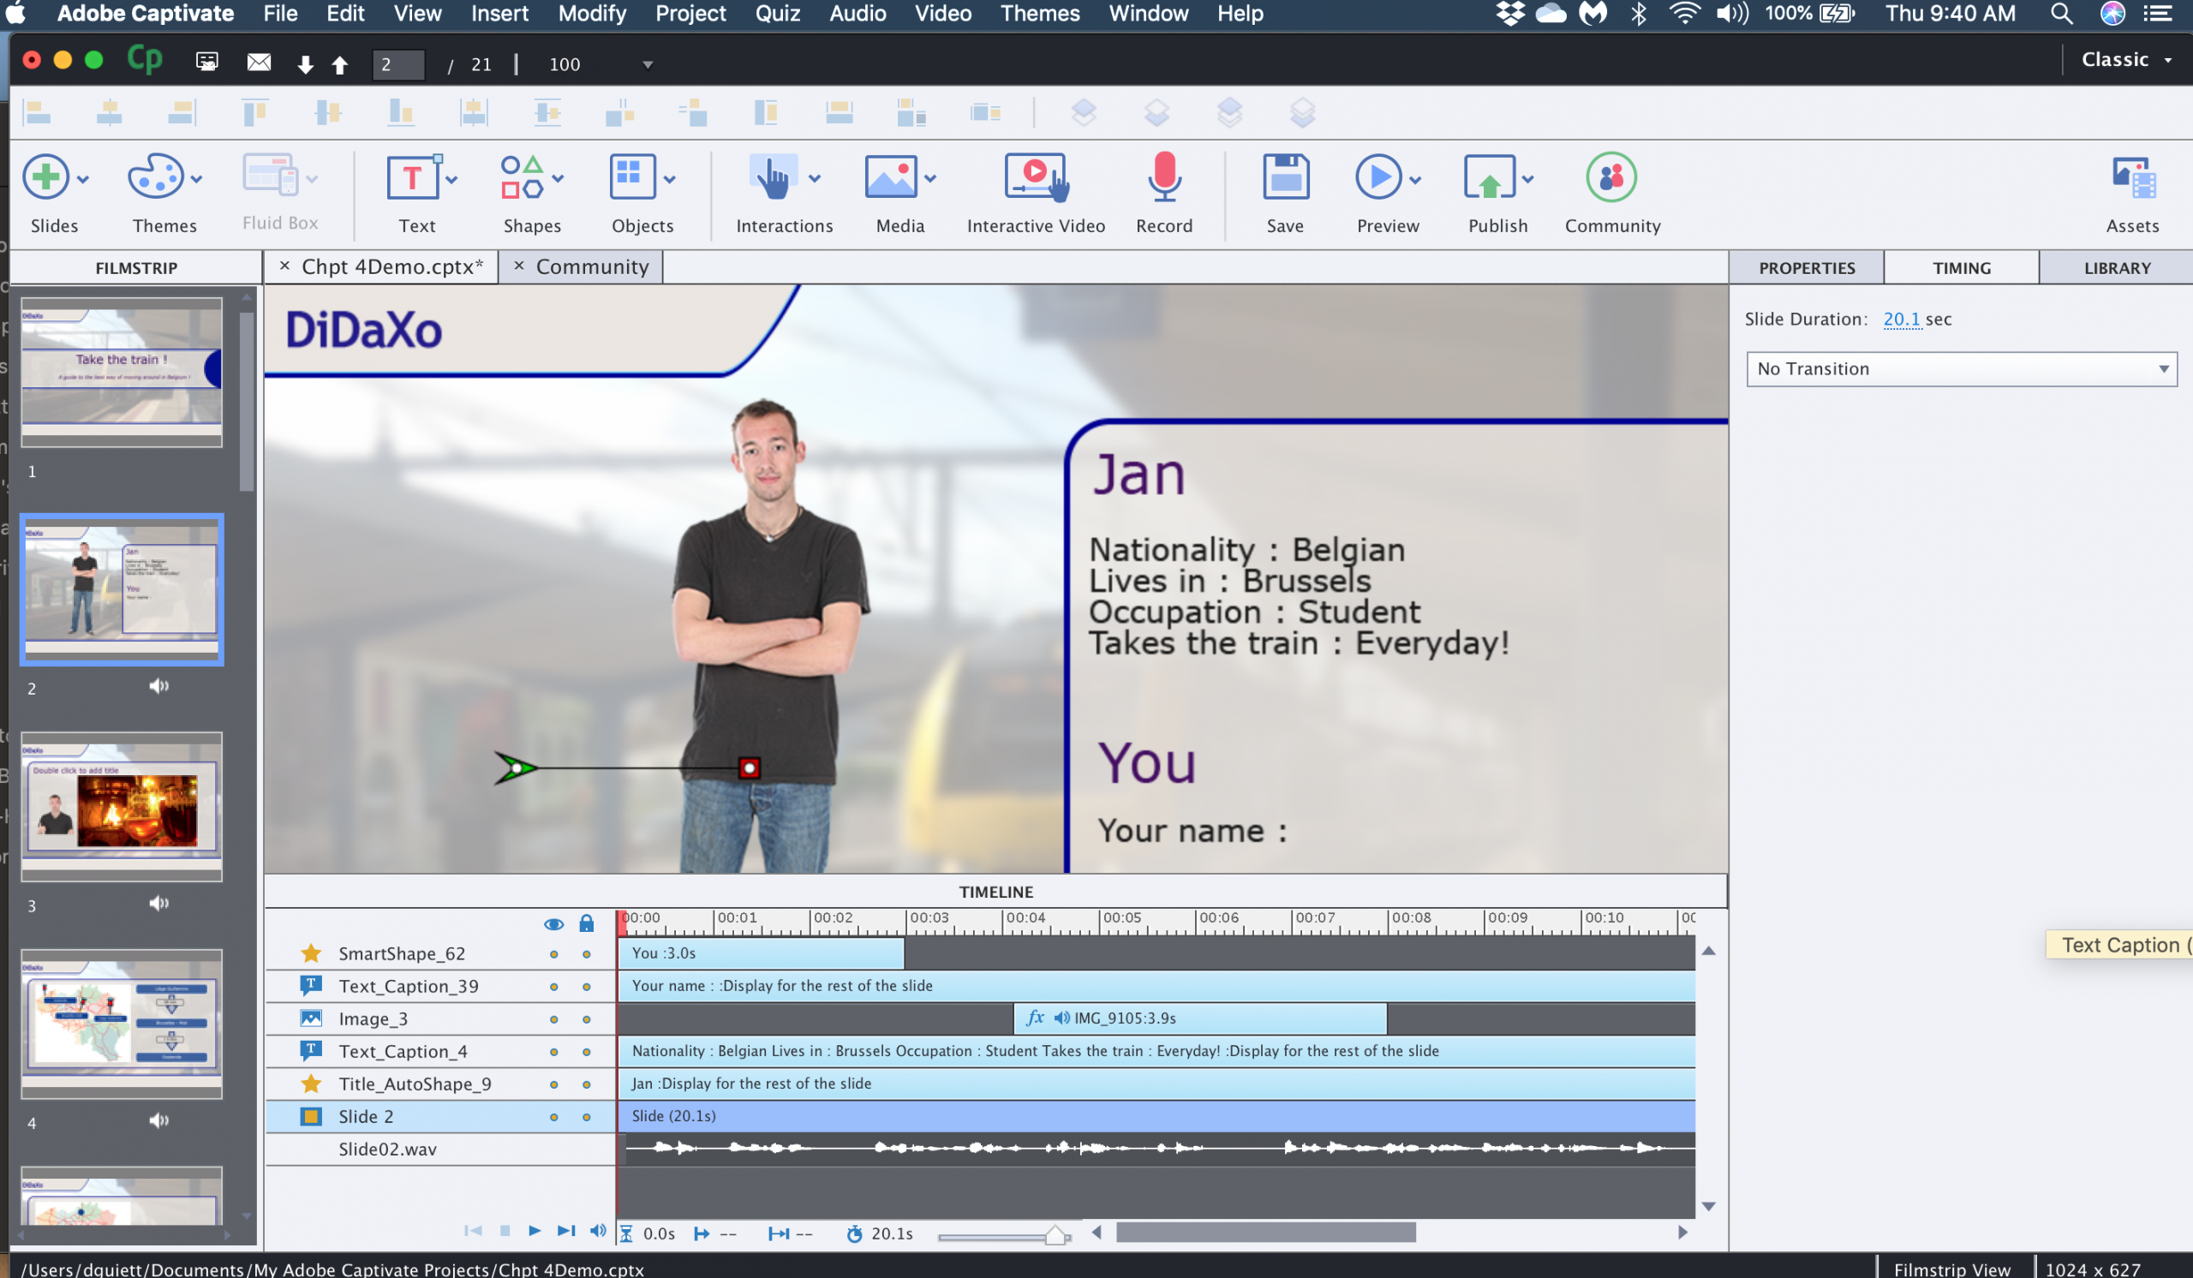Toggle visibility dot for SmartShape_62 layer

553,954
